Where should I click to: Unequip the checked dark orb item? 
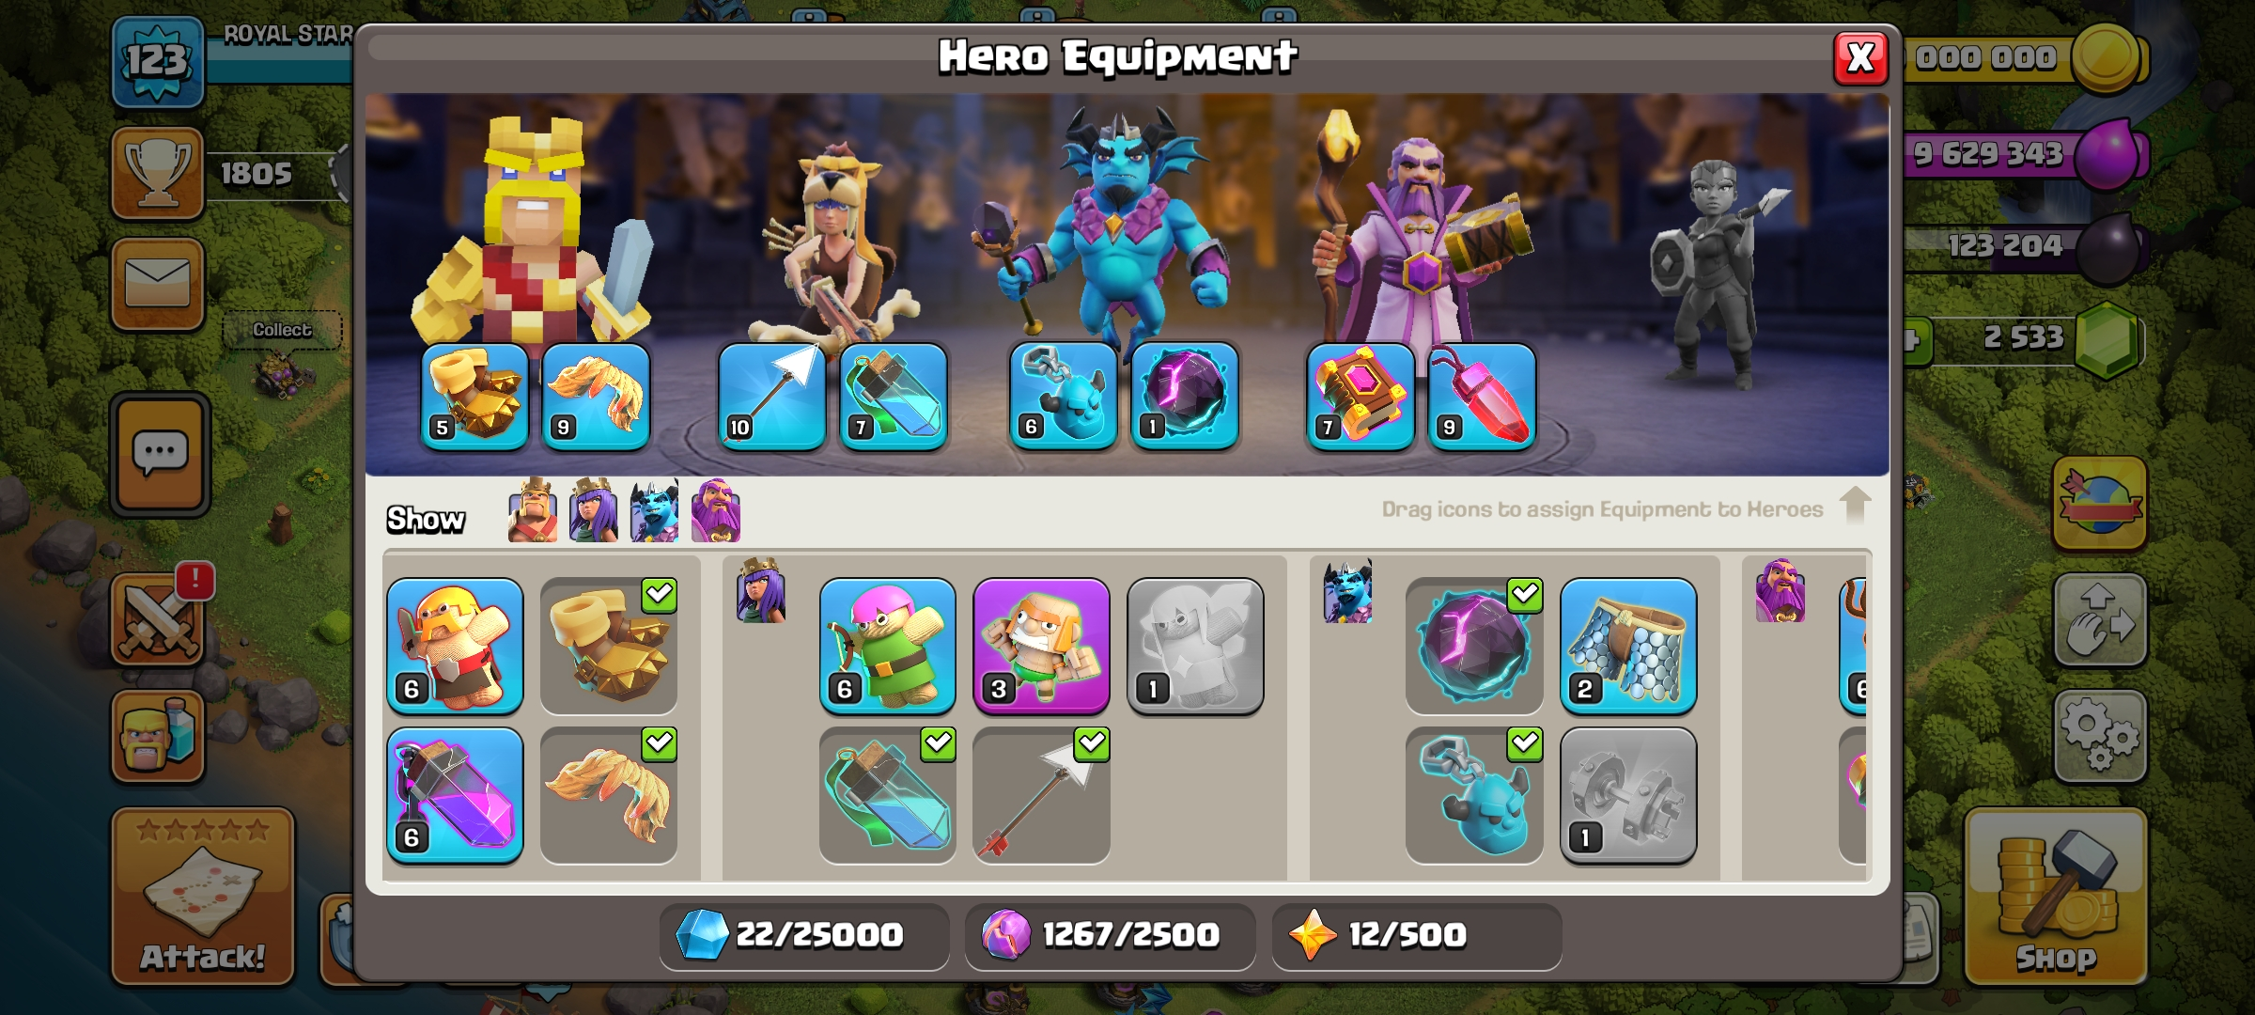point(1474,646)
